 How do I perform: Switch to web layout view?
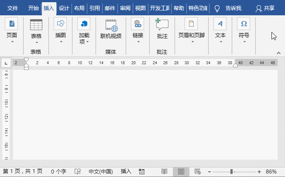click(198, 171)
